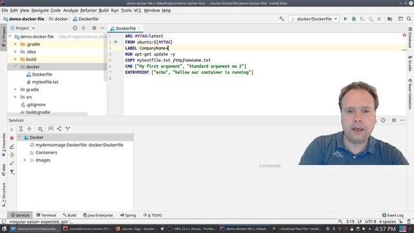
Task: Toggle the Web side panel
Action: (x=4, y=170)
